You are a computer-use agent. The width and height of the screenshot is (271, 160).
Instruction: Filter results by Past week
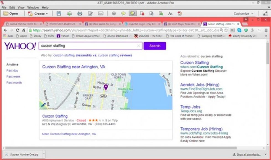(13, 77)
